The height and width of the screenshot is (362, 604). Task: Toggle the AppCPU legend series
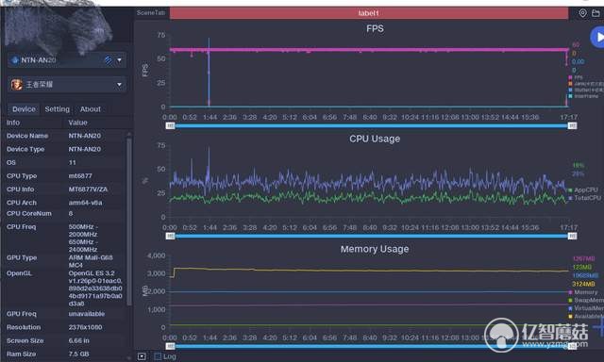tap(583, 190)
